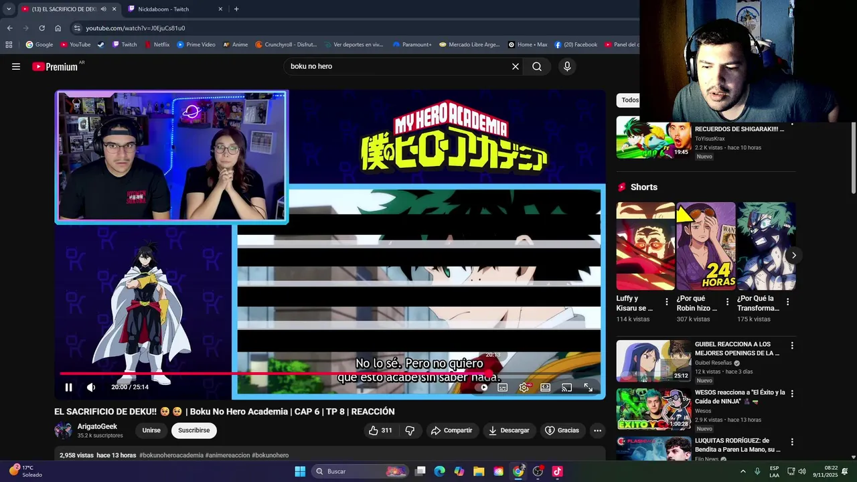Click Unirse to join the channel
This screenshot has height=482, width=857.
[x=151, y=430]
